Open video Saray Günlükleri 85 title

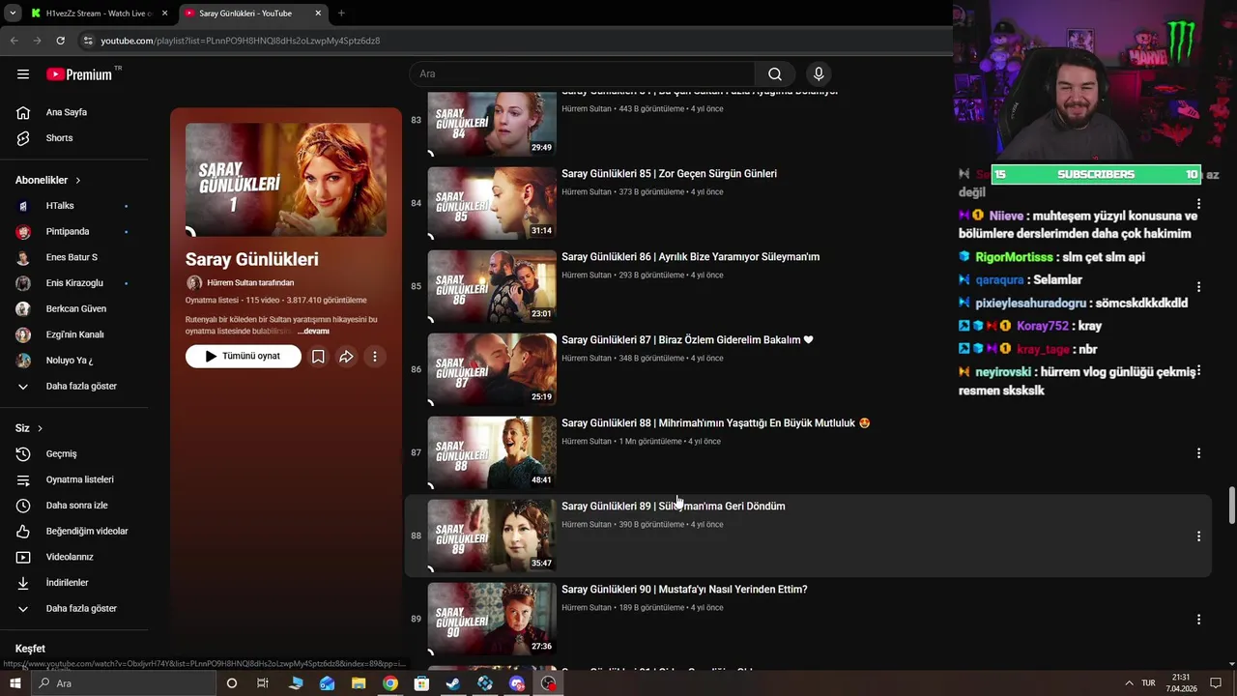(x=669, y=174)
